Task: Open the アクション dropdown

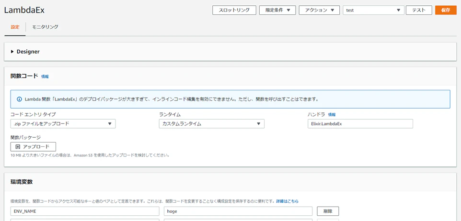Action: click(319, 10)
